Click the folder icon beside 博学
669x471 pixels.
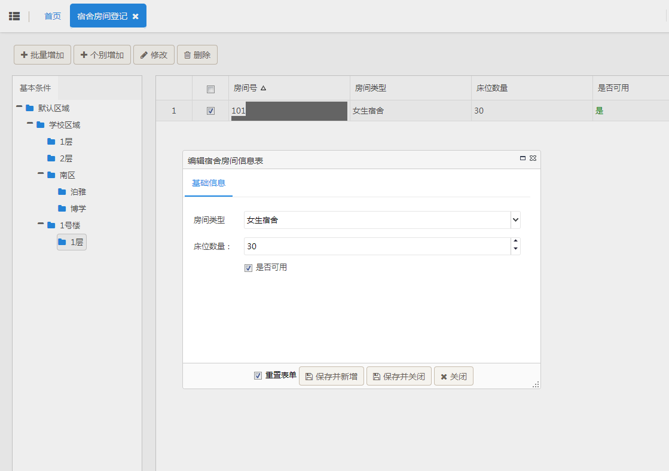point(62,208)
